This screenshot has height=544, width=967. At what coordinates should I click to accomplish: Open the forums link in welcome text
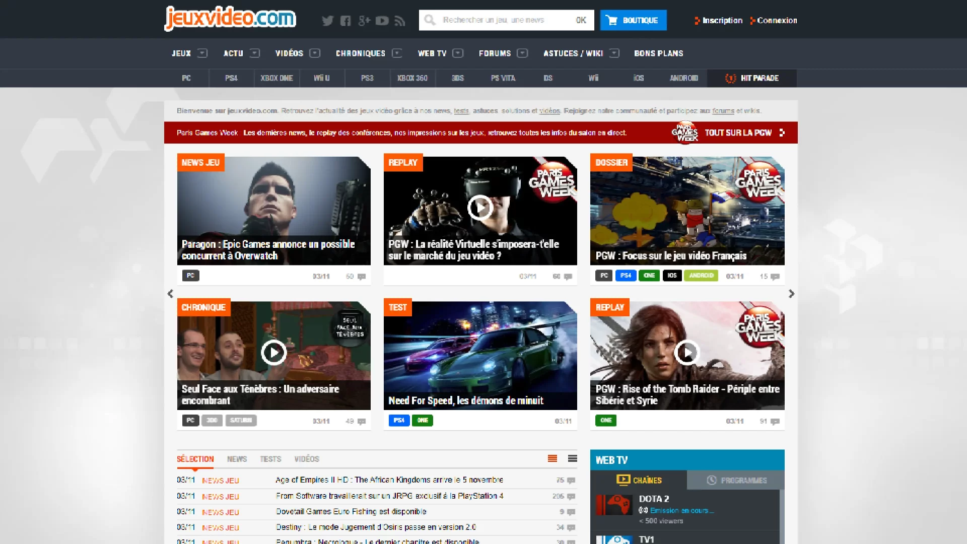click(x=723, y=111)
